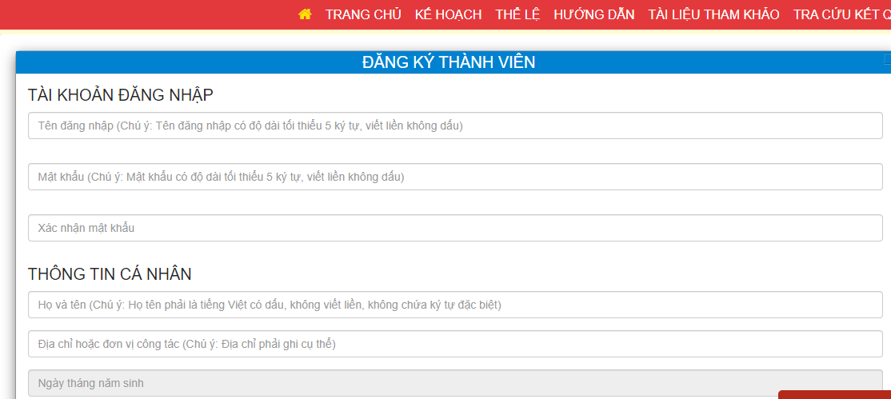This screenshot has width=891, height=399.
Task: Open the Ngày tháng năm sinh date field
Action: tap(455, 383)
